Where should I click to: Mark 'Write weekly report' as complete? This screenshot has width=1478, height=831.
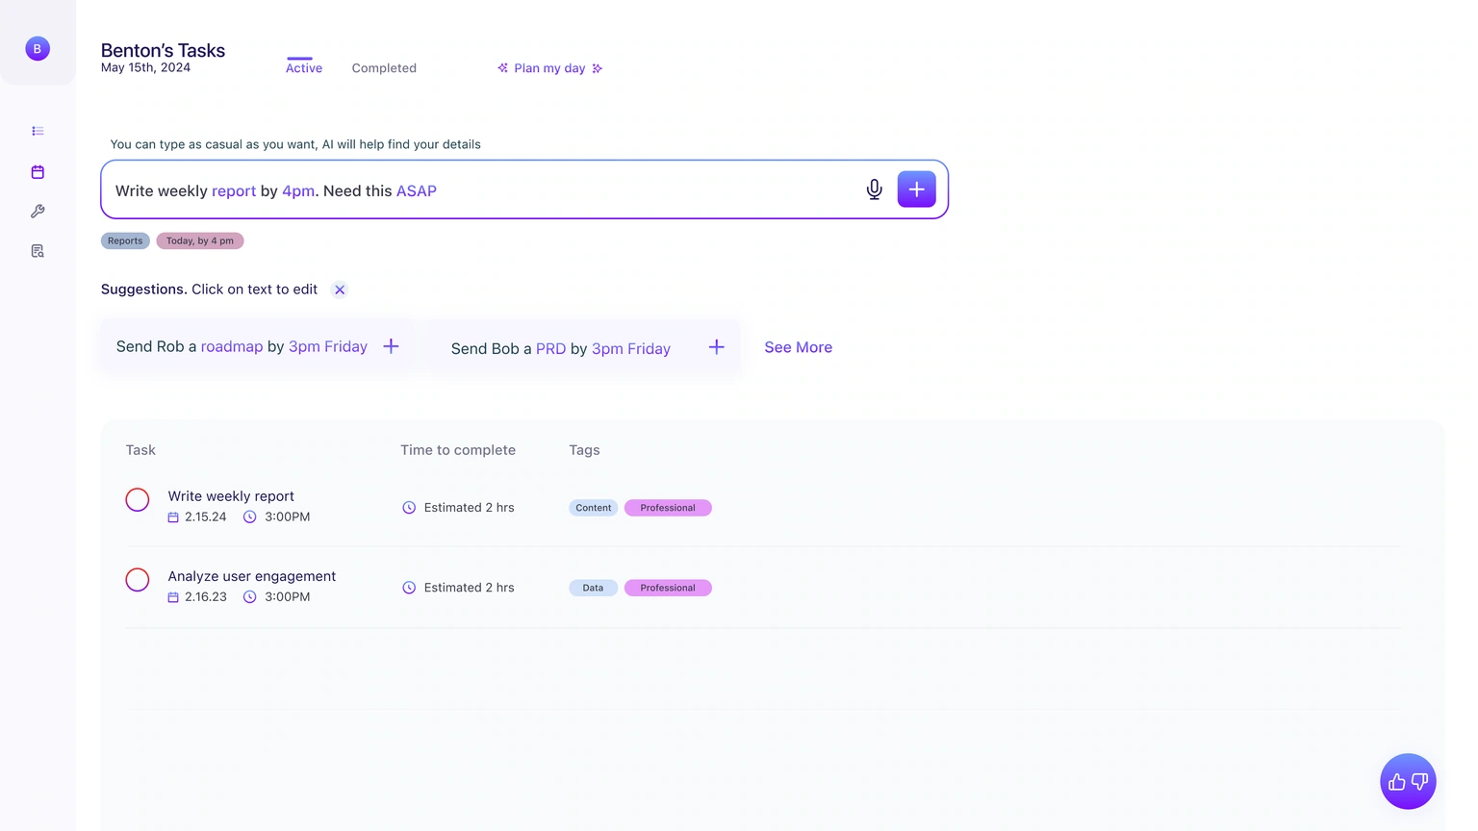tap(138, 500)
